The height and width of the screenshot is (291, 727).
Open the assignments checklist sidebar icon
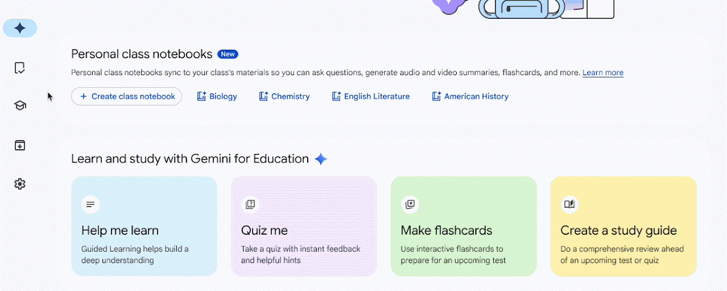click(x=20, y=68)
